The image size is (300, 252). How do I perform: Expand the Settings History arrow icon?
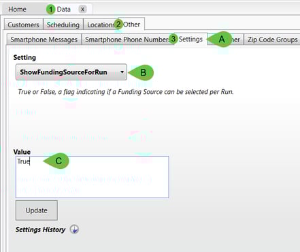[x=74, y=230]
